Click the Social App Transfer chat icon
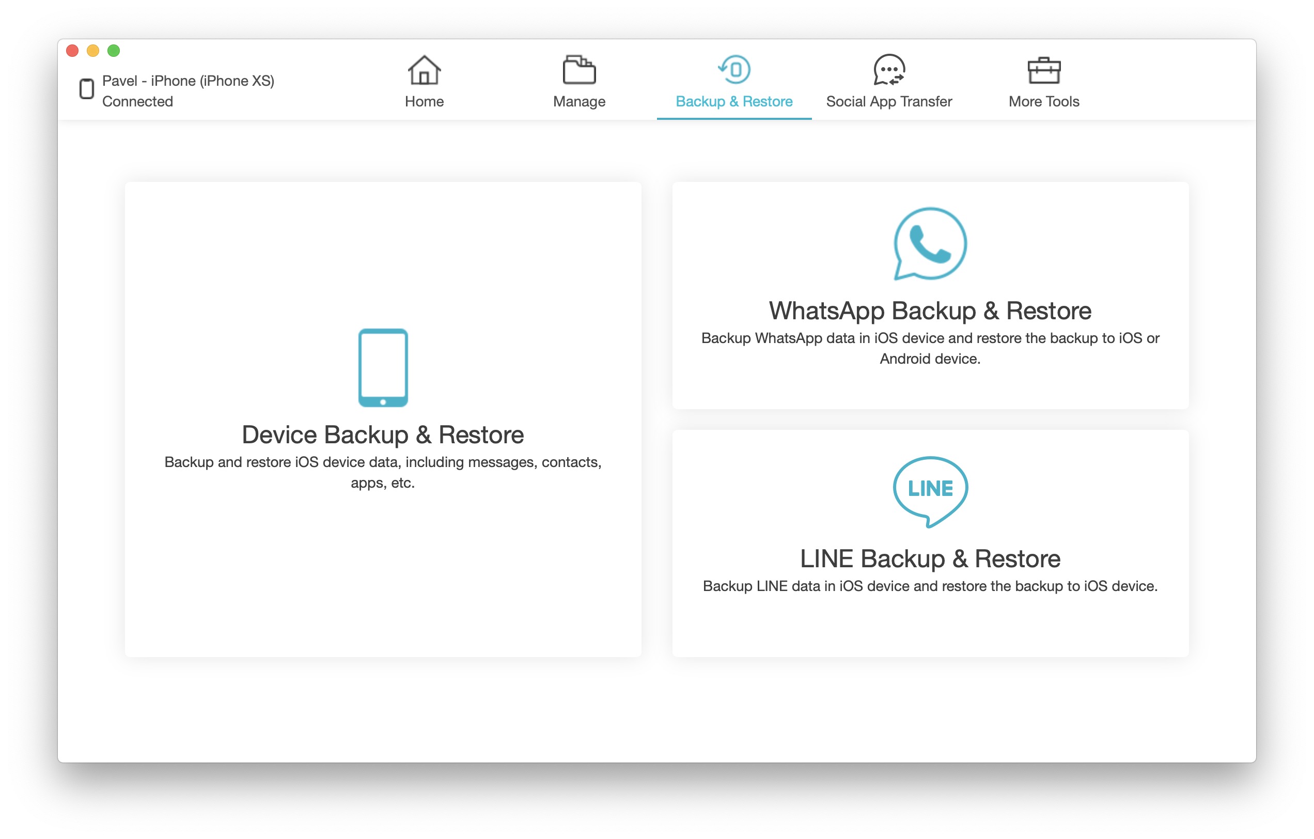The height and width of the screenshot is (839, 1314). [x=889, y=70]
